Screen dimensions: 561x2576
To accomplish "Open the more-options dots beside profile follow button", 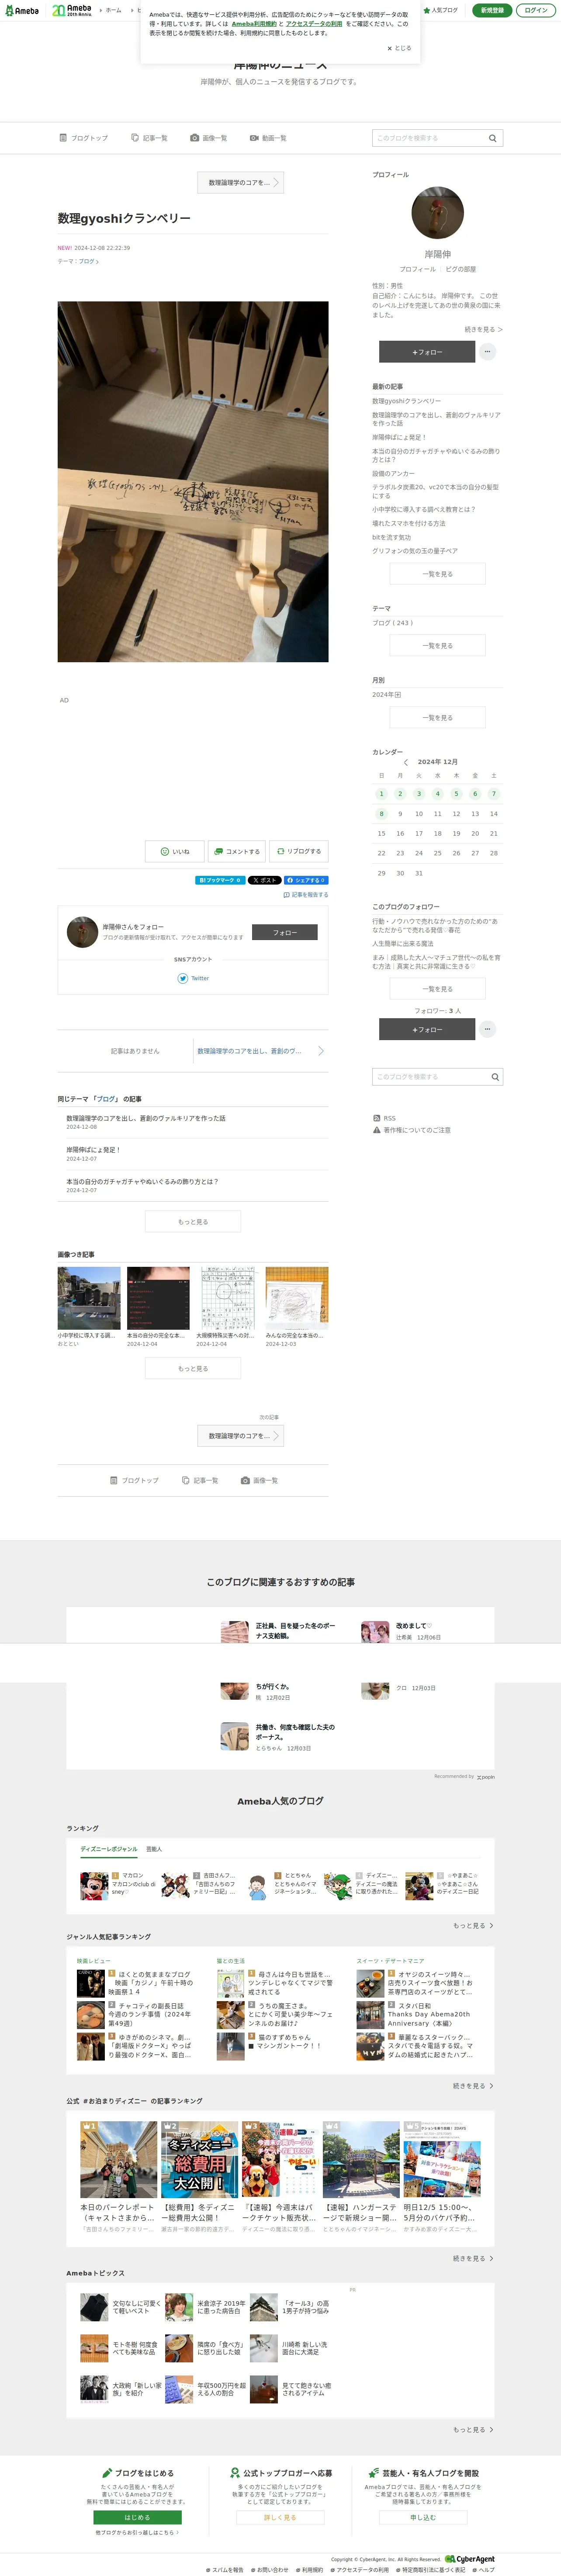I will [x=488, y=352].
